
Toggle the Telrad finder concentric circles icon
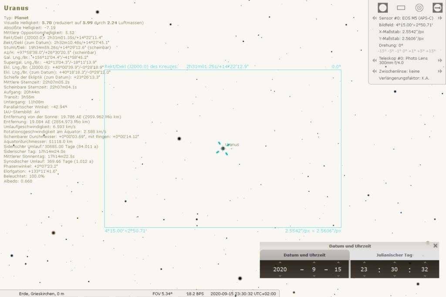pos(419,7)
